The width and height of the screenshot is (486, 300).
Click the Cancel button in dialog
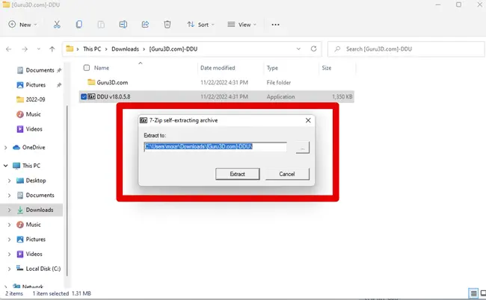coord(287,173)
